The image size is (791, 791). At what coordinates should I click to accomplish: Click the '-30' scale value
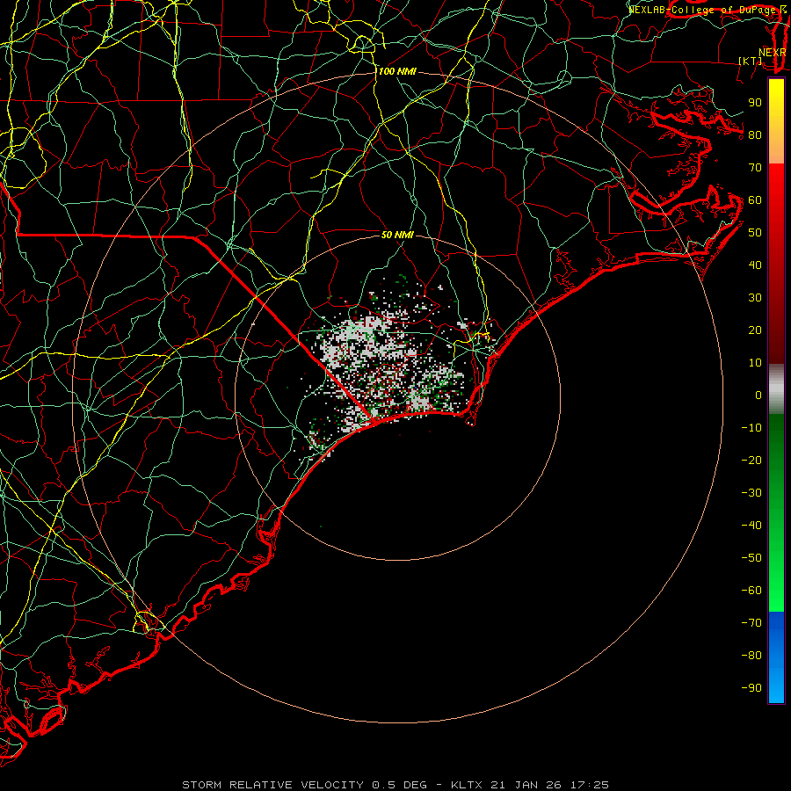[x=751, y=493]
